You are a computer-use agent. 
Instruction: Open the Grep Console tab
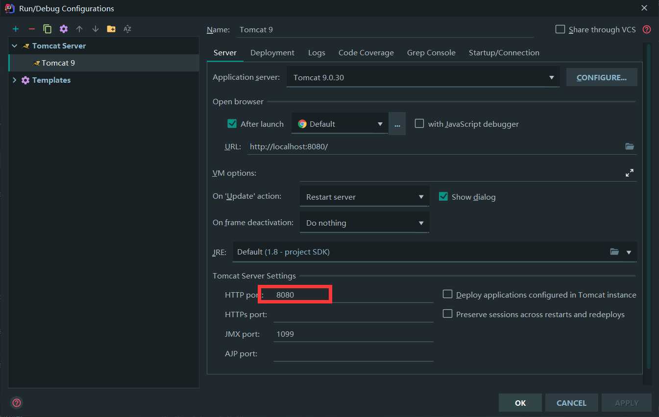click(431, 53)
